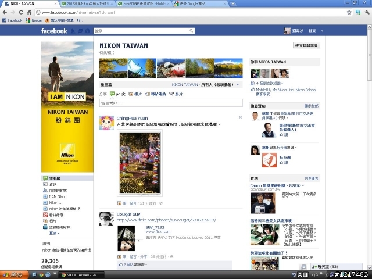Open the Christmas lights photo thumbnail
The height and width of the screenshot is (279, 372).
tap(139, 163)
